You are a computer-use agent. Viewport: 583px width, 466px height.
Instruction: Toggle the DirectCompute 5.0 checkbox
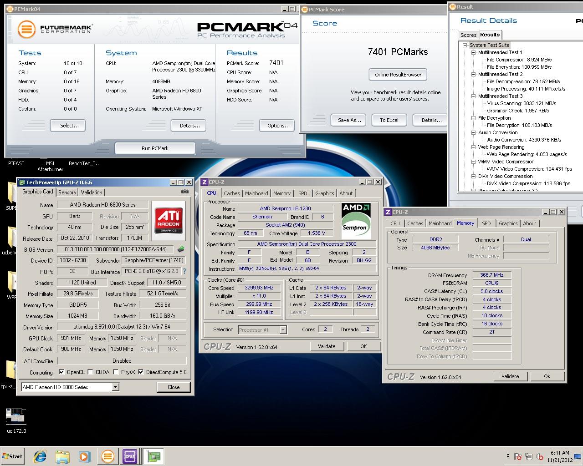[141, 372]
